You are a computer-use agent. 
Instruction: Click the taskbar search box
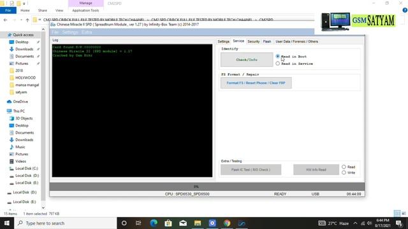pos(66,223)
